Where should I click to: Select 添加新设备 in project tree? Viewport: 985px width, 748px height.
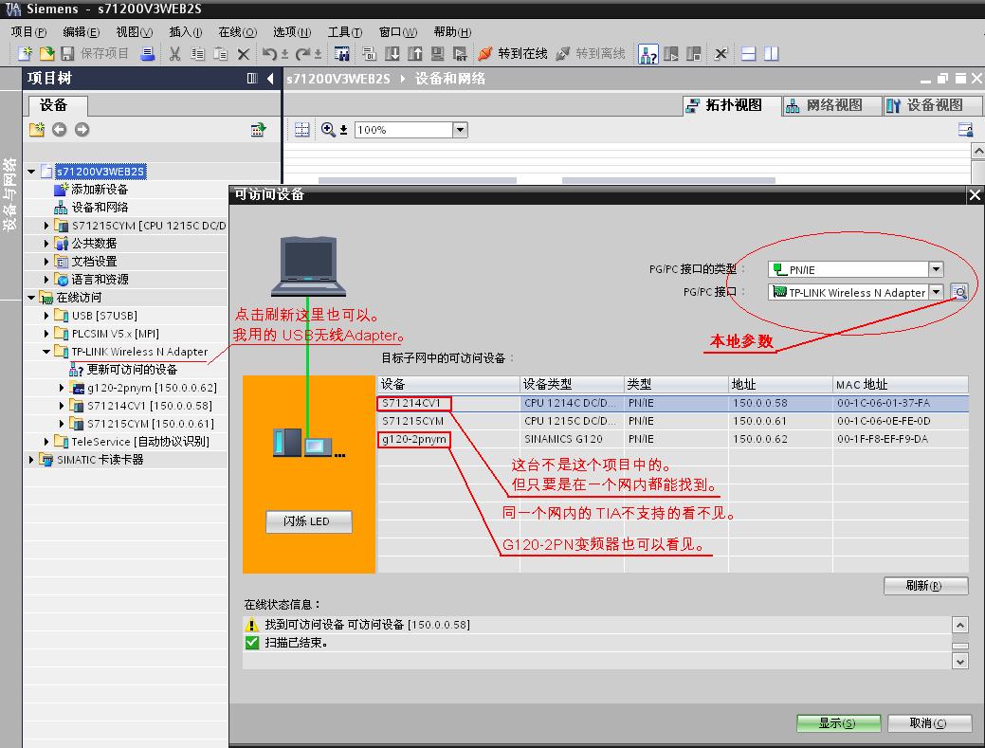pyautogui.click(x=99, y=189)
